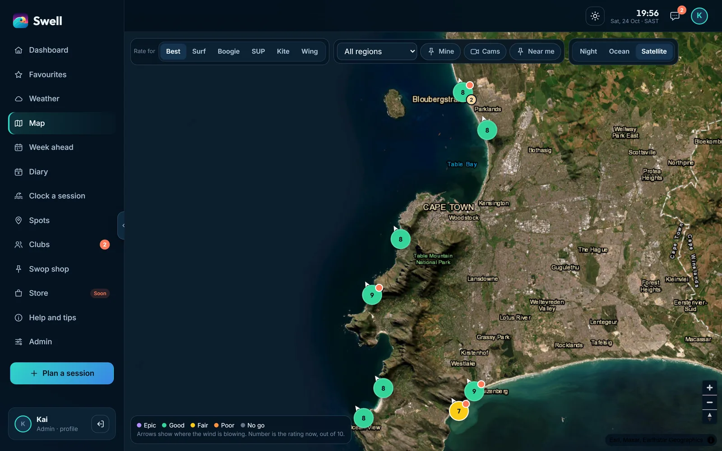
Task: Click spot marker 8 near Parklands
Action: point(487,130)
